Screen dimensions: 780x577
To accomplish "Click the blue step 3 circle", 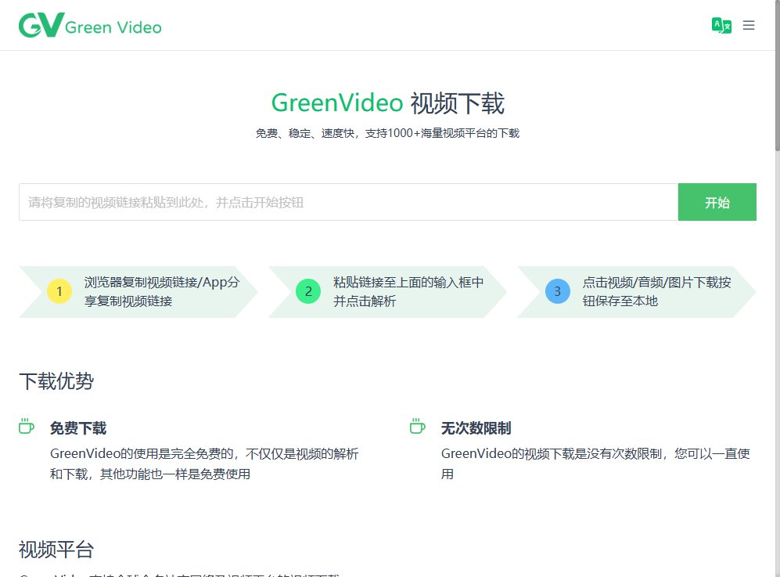I will point(558,291).
